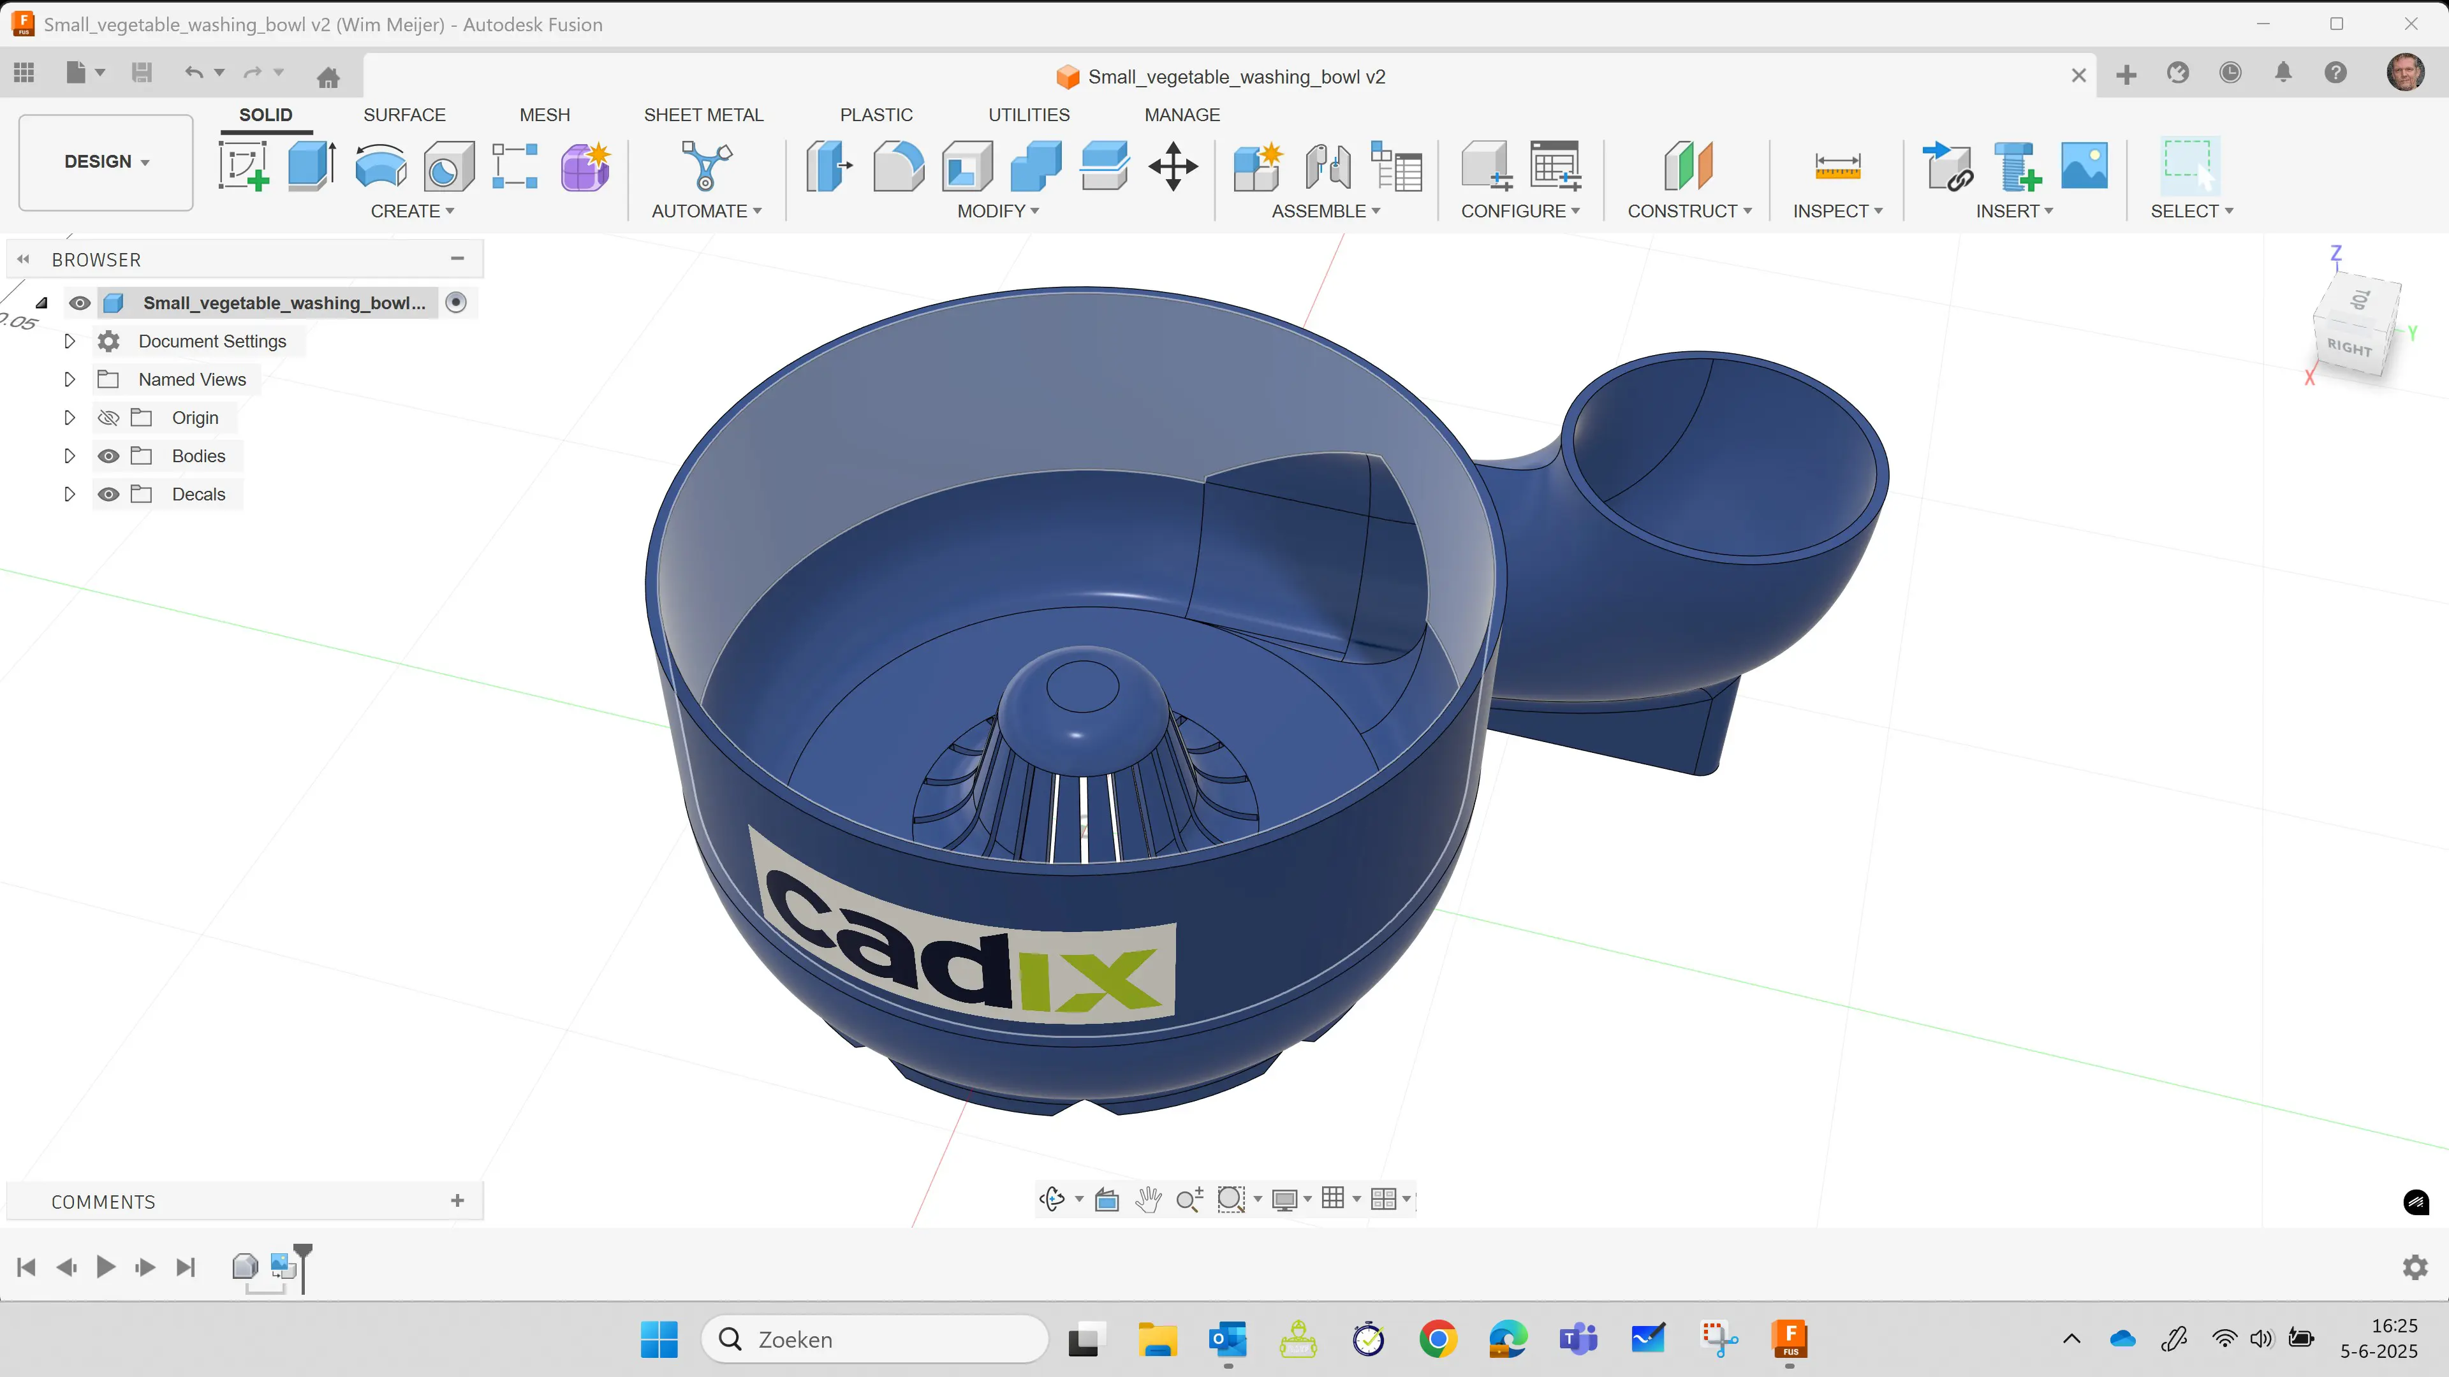
Task: Expand the Document Settings node
Action: pos(70,341)
